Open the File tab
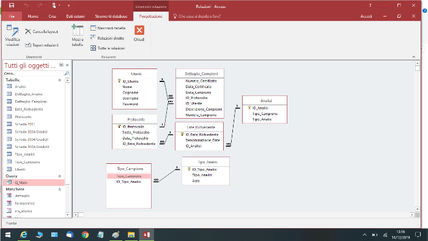 12,17
